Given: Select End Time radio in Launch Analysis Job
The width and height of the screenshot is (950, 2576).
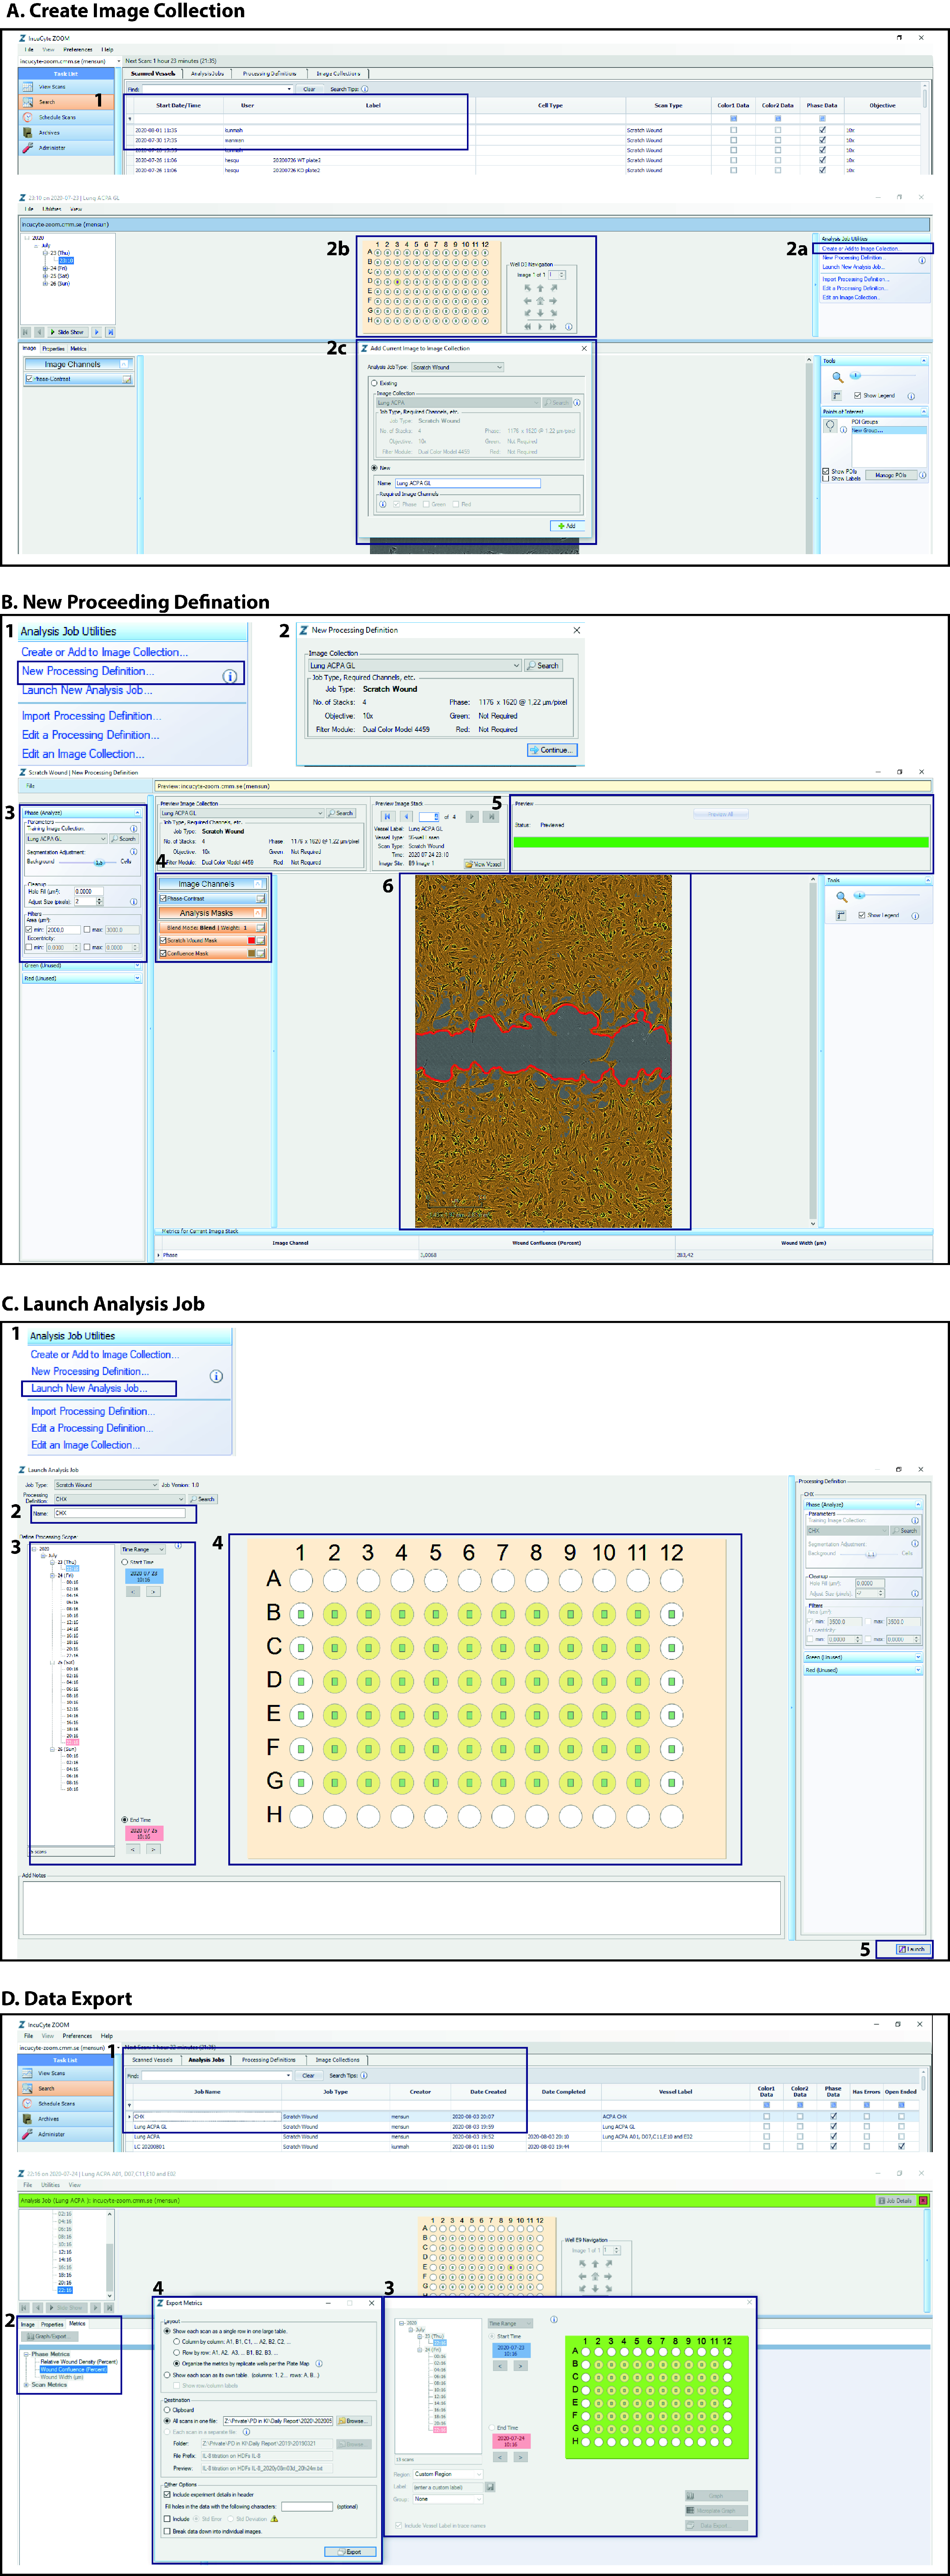Looking at the screenshot, I should (125, 1820).
